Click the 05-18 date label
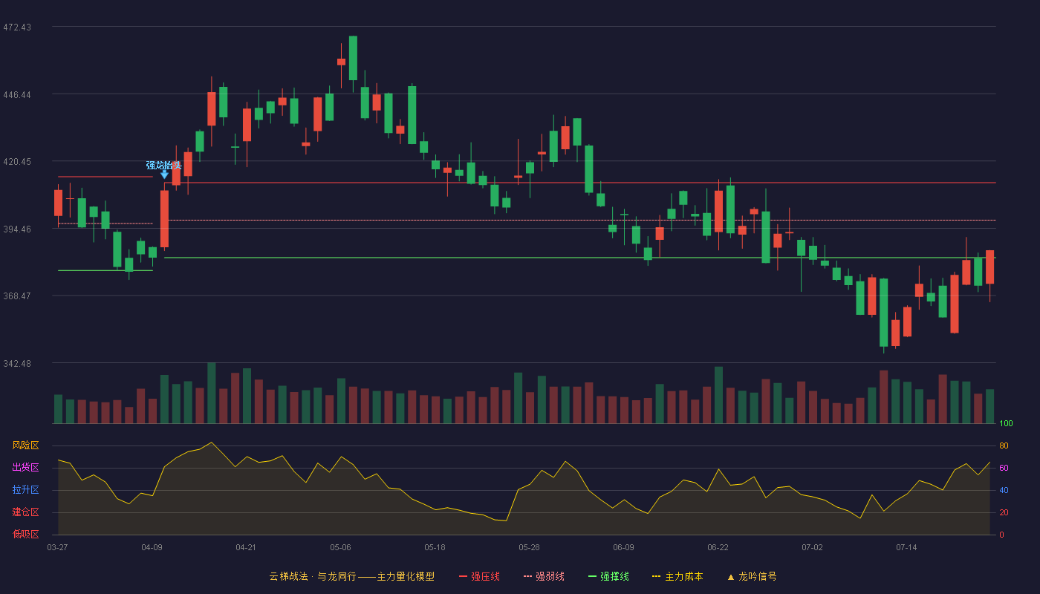Viewport: 1040px width, 594px height. click(x=435, y=547)
